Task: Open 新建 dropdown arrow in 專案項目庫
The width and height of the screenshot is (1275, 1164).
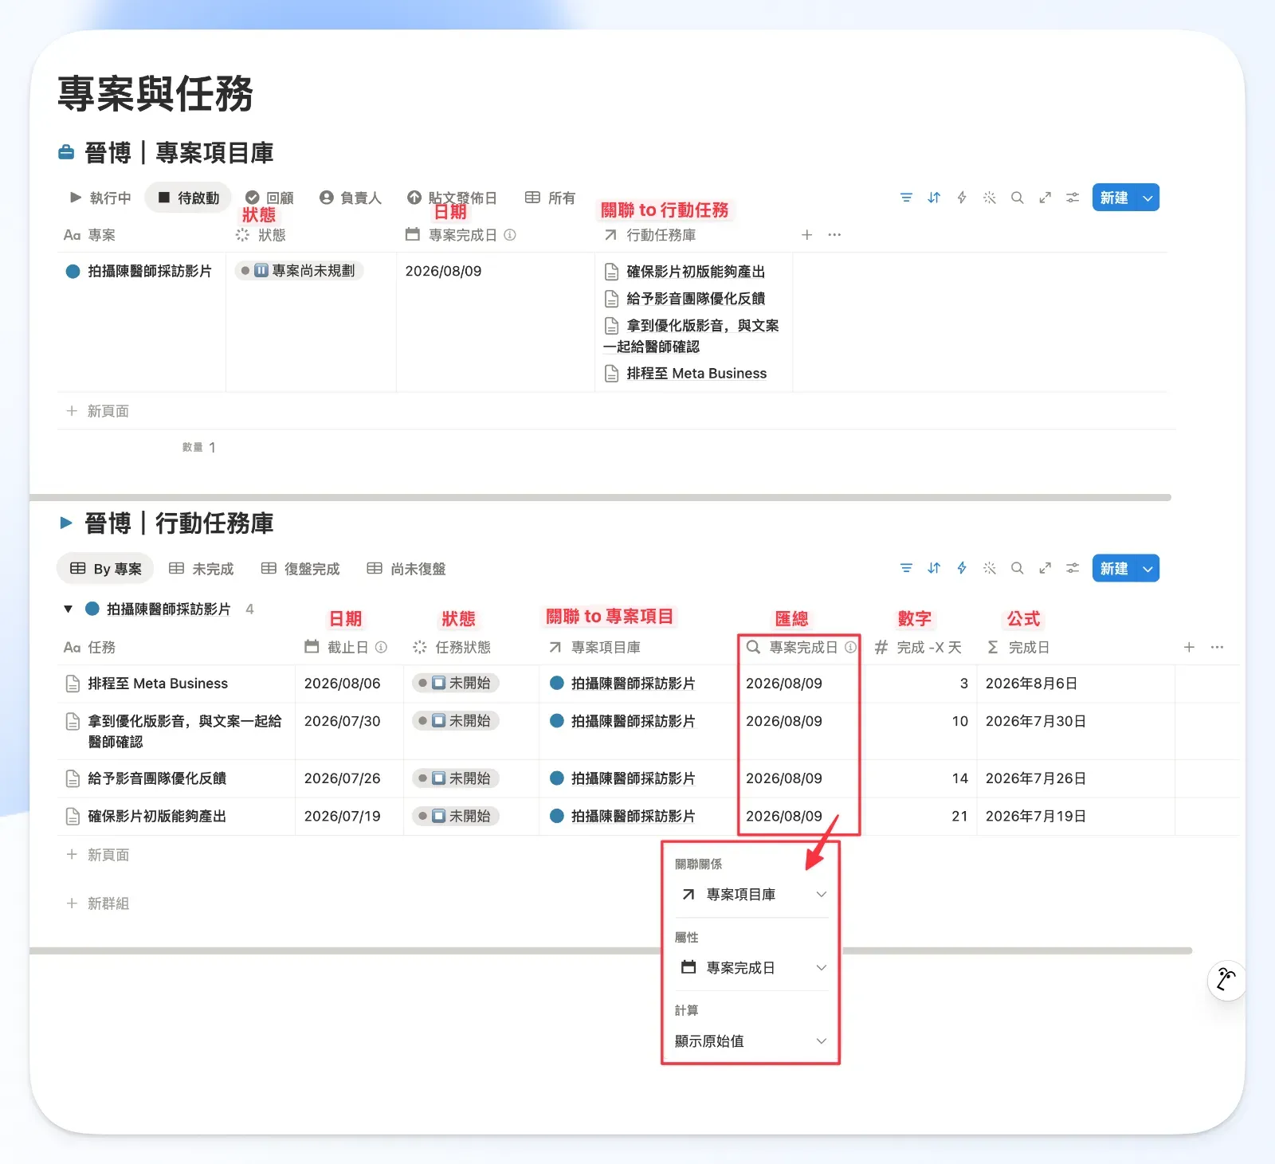Action: click(1147, 198)
